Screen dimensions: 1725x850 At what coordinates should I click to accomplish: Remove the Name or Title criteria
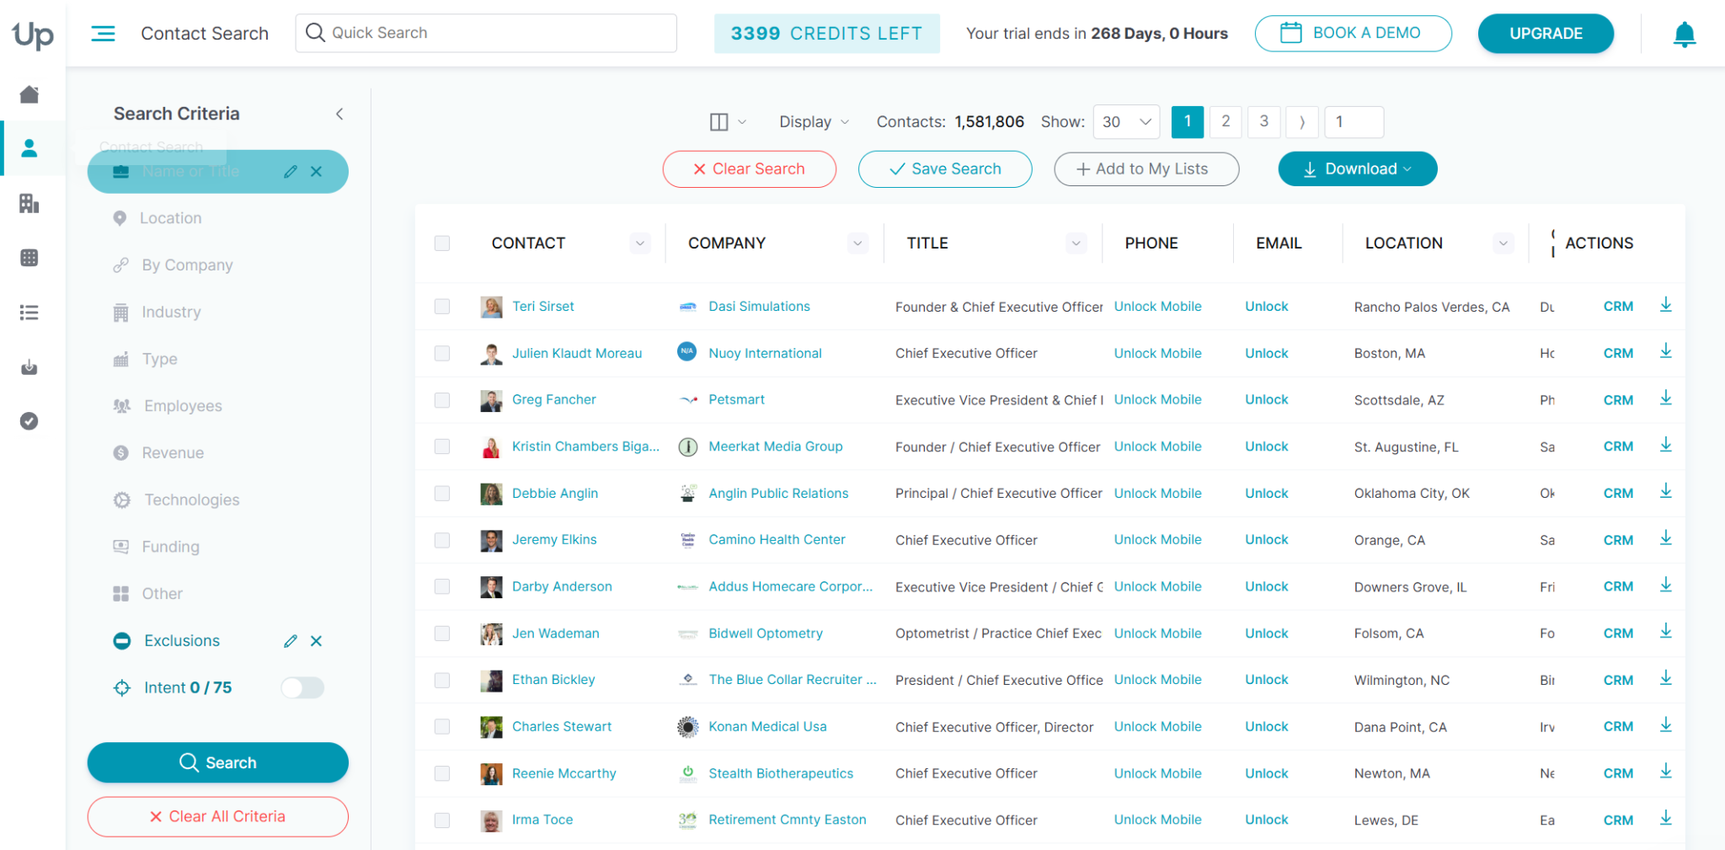click(x=317, y=172)
